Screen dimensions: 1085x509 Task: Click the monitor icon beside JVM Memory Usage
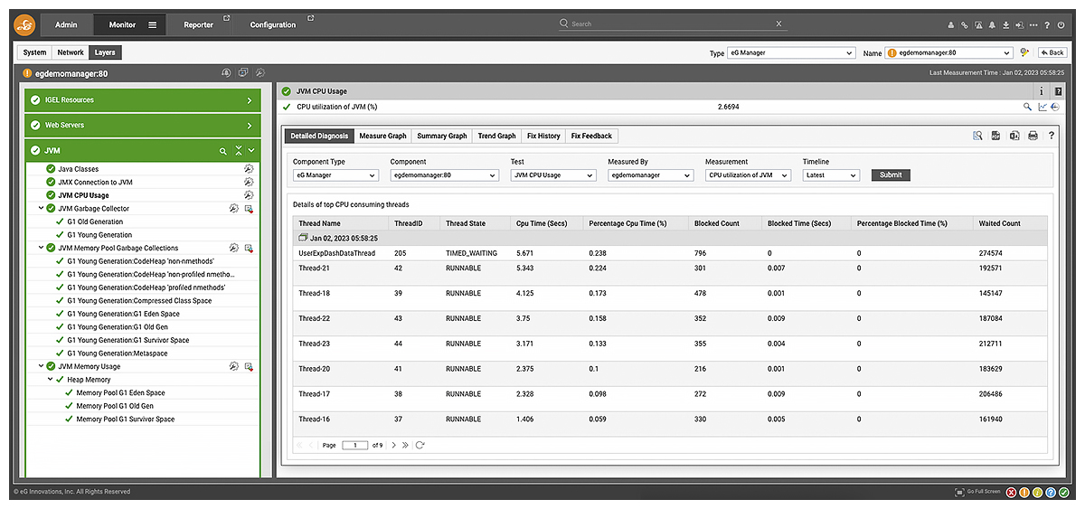249,366
